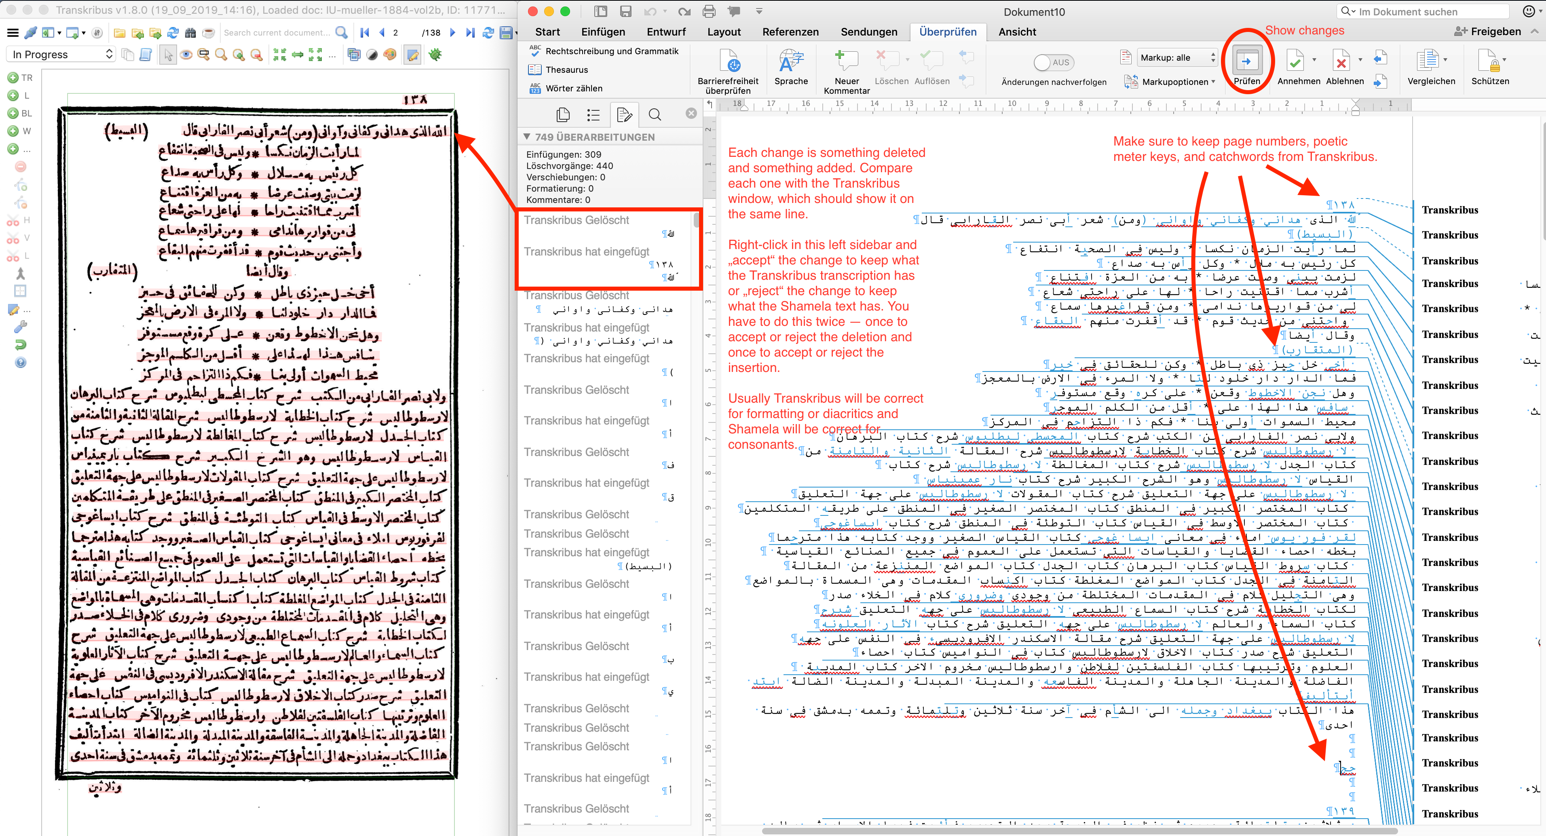Toggle the eye visibility icon in Transkribus toolbar
Screen dimensions: 1546x836
point(186,54)
